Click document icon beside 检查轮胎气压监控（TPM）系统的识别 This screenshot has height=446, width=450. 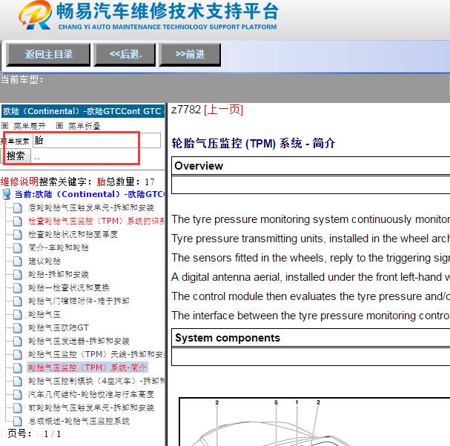click(18, 221)
